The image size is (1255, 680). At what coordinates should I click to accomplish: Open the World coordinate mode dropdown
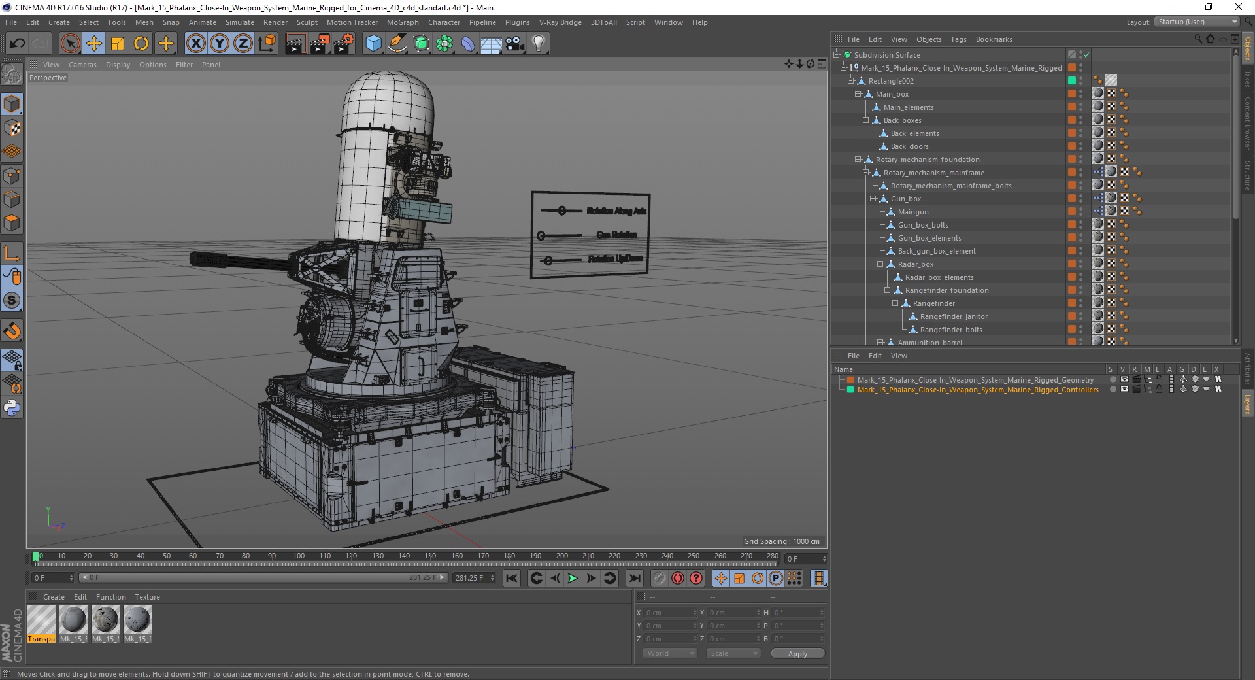coord(670,653)
